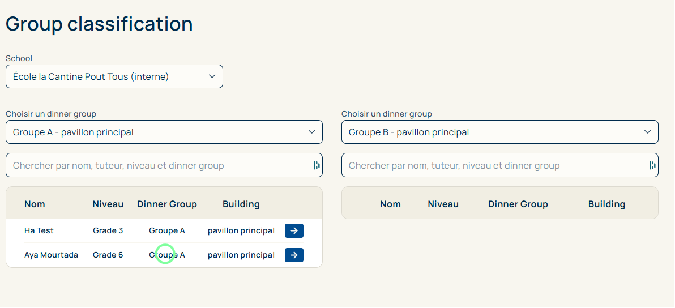Select the Aya Mourtada student name

[x=51, y=255]
